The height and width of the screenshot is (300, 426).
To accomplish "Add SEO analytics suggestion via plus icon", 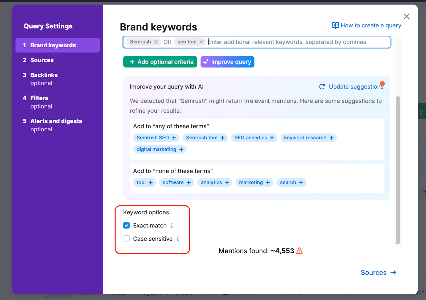I will click(x=272, y=138).
